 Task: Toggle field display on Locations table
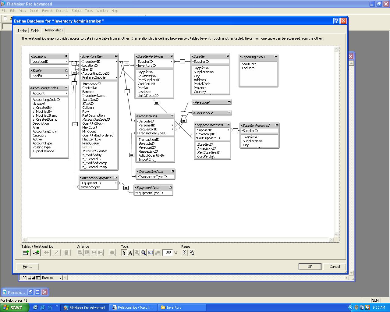point(66,56)
